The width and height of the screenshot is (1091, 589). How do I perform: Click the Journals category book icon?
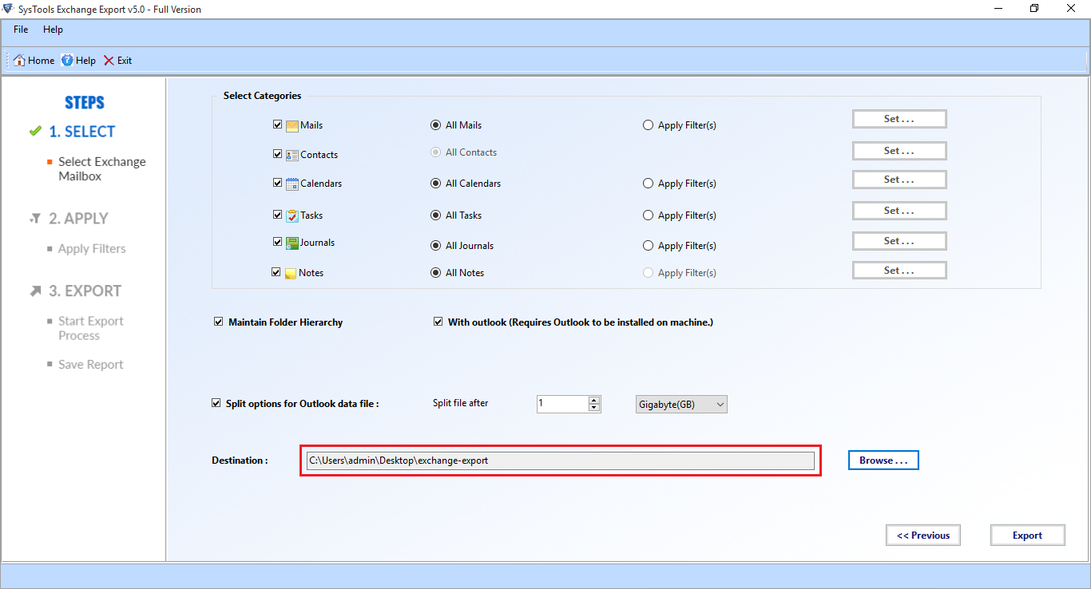tap(292, 243)
